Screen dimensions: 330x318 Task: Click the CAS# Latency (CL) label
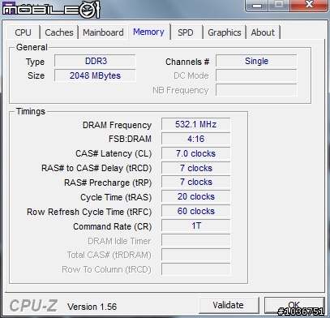point(114,153)
